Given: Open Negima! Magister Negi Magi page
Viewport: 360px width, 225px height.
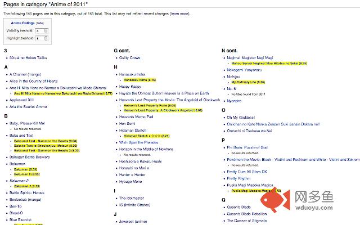Looking at the screenshot, I should coord(250,58).
